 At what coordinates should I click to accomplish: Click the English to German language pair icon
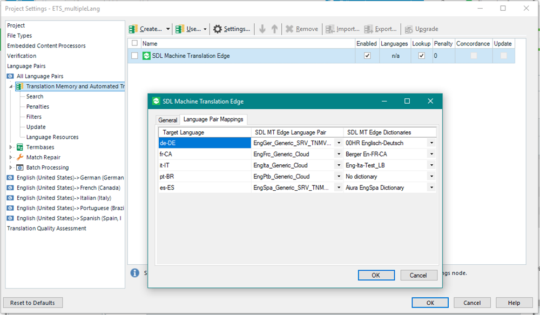(x=10, y=177)
